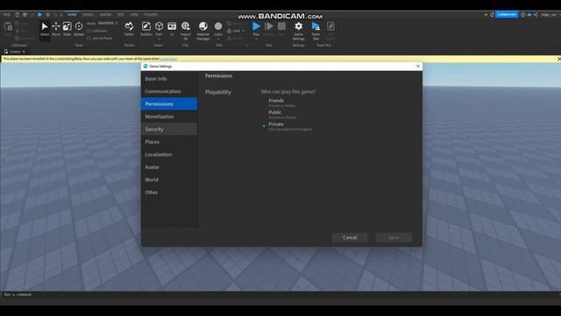Image resolution: width=561 pixels, height=316 pixels.
Task: Open Game Settings gear in ribbon
Action: 298,31
